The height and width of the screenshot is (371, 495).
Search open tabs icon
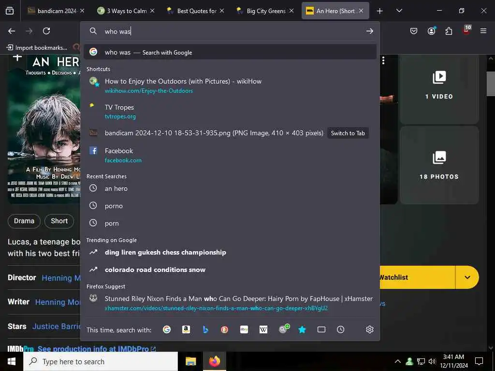coord(321,329)
